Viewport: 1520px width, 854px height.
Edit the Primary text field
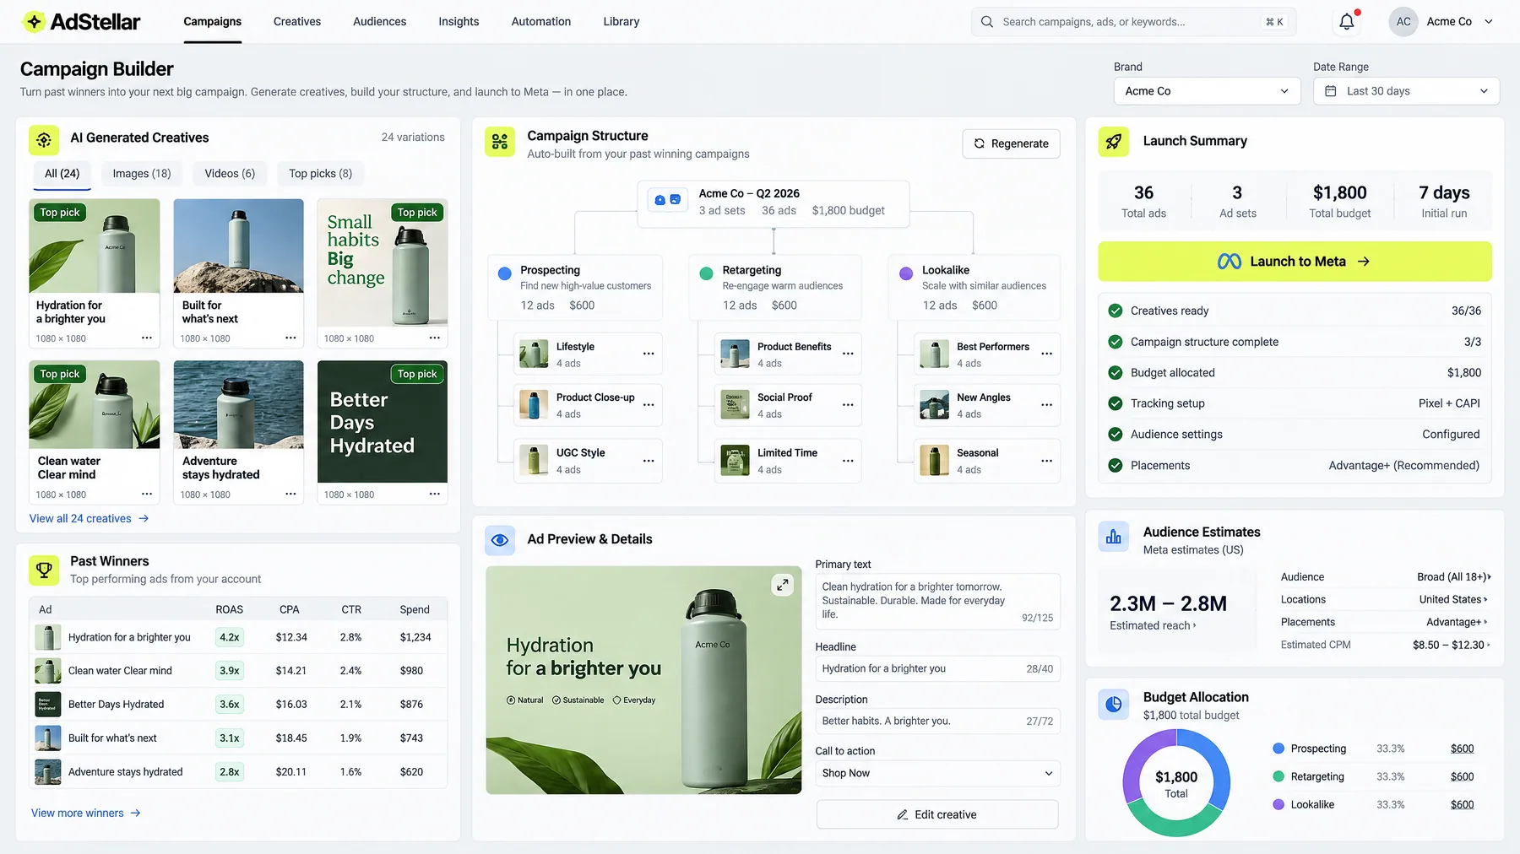937,601
